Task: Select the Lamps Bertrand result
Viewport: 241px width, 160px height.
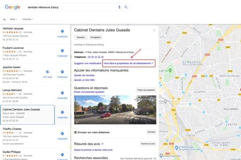Action: point(27,96)
